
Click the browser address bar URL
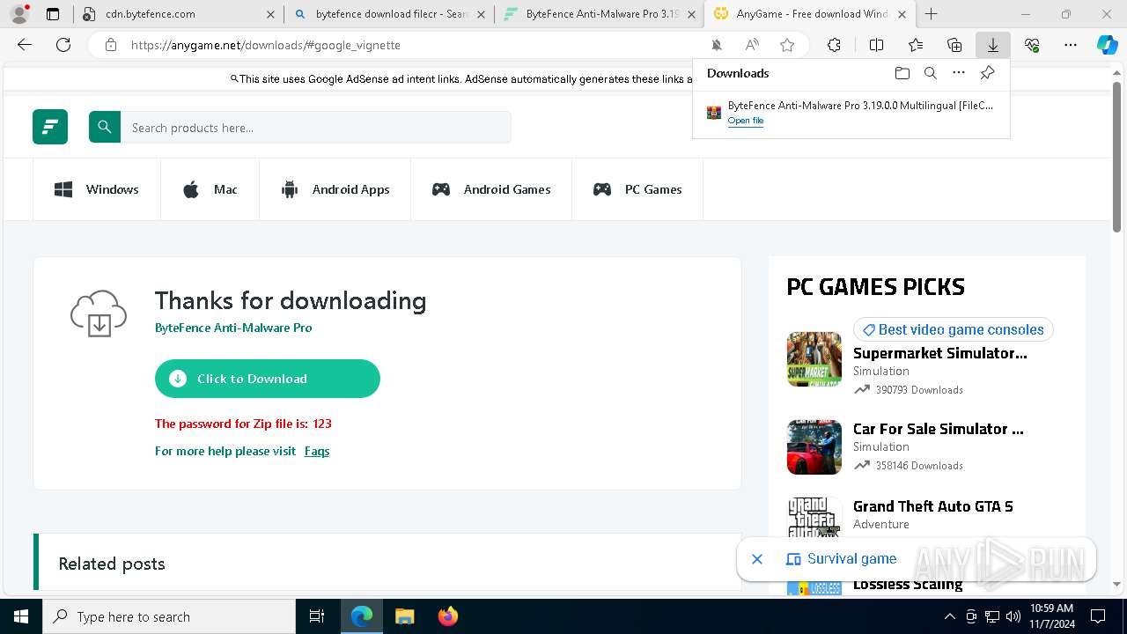266,45
